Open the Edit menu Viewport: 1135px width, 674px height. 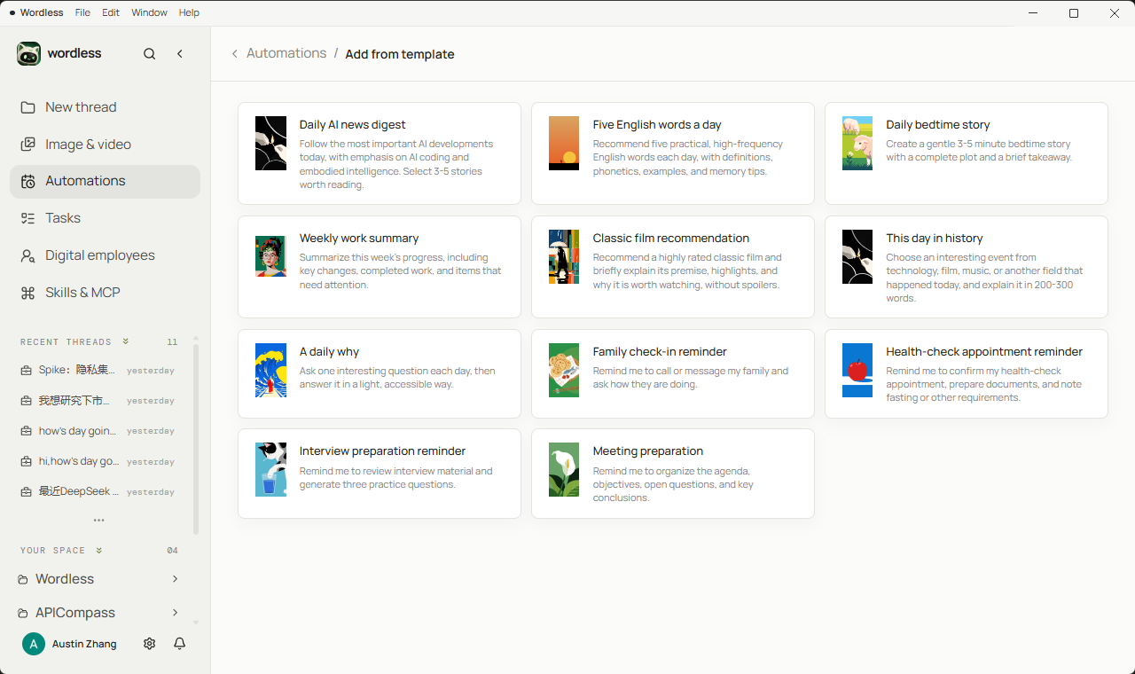[x=111, y=13]
